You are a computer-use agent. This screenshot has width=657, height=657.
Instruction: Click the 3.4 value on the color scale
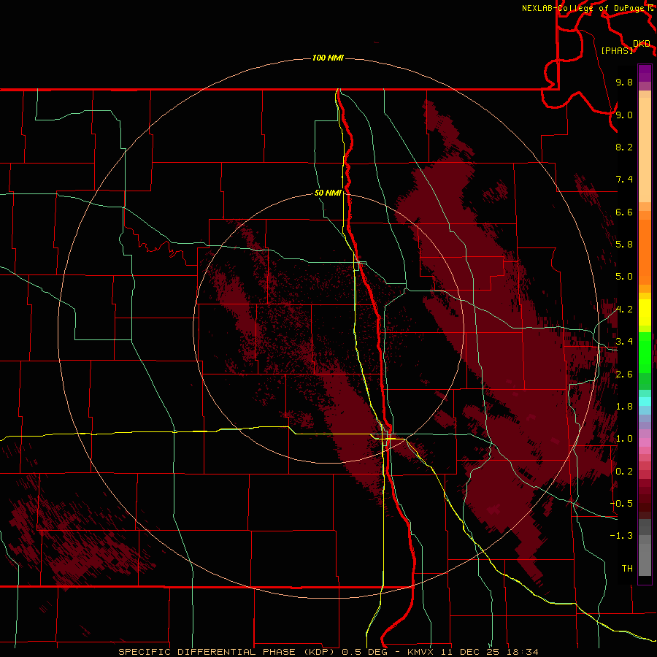624,342
